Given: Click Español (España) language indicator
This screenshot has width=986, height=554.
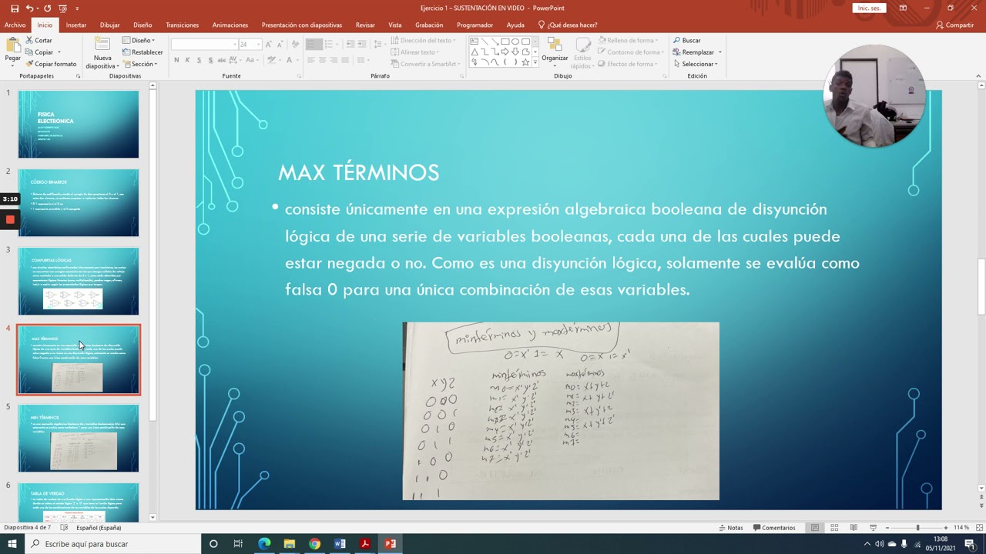Looking at the screenshot, I should [x=99, y=528].
